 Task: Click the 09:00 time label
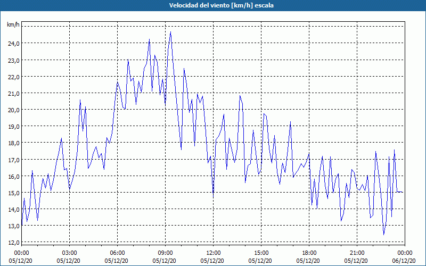(x=166, y=253)
